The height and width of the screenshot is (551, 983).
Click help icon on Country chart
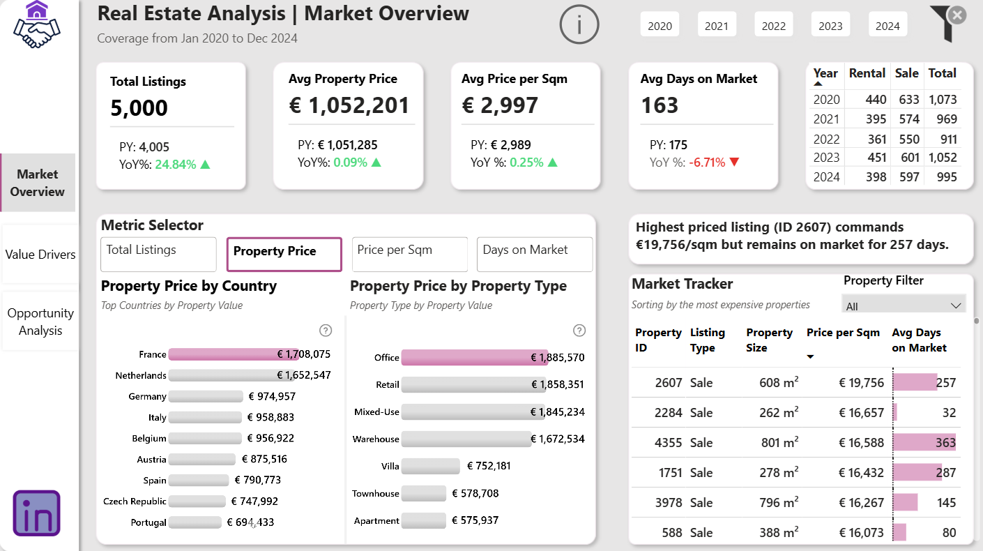[x=325, y=331]
